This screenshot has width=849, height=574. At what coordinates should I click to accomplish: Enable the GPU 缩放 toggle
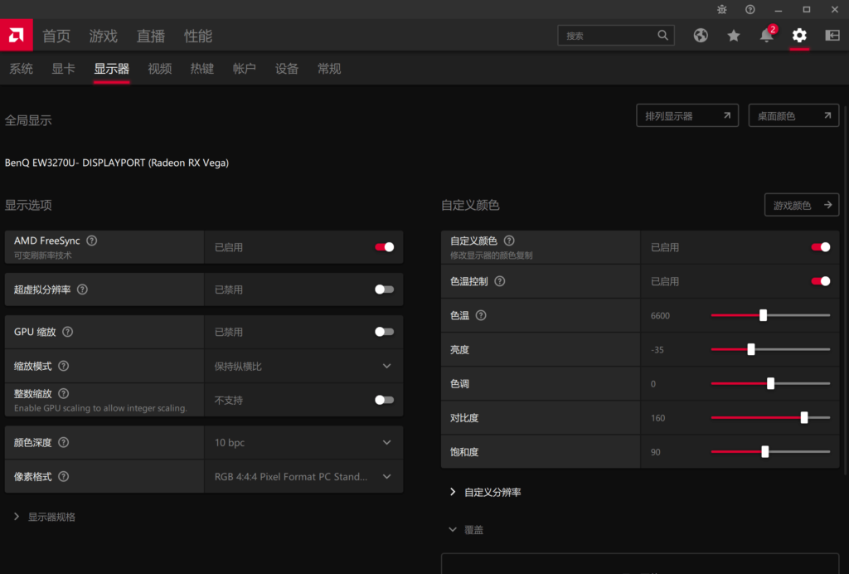(385, 332)
